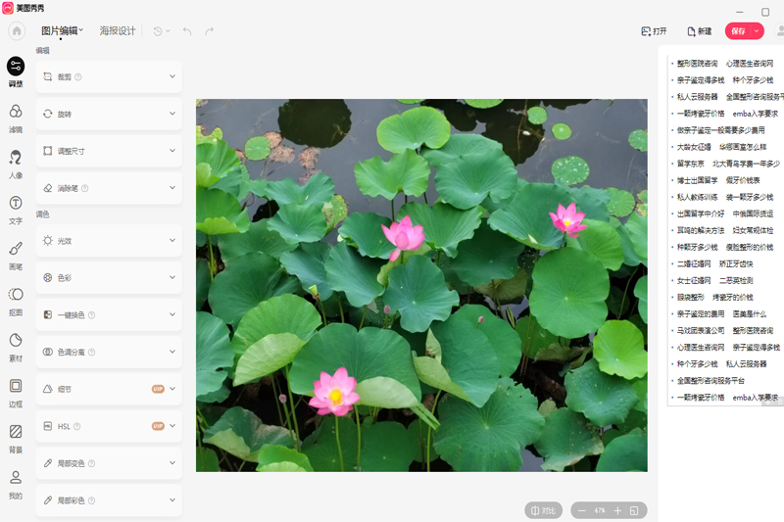Select the 画笔 brush tool
Image resolution: width=784 pixels, height=522 pixels.
16,256
